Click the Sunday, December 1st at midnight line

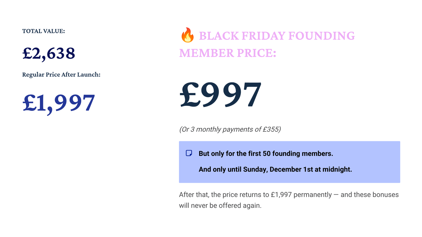275,169
